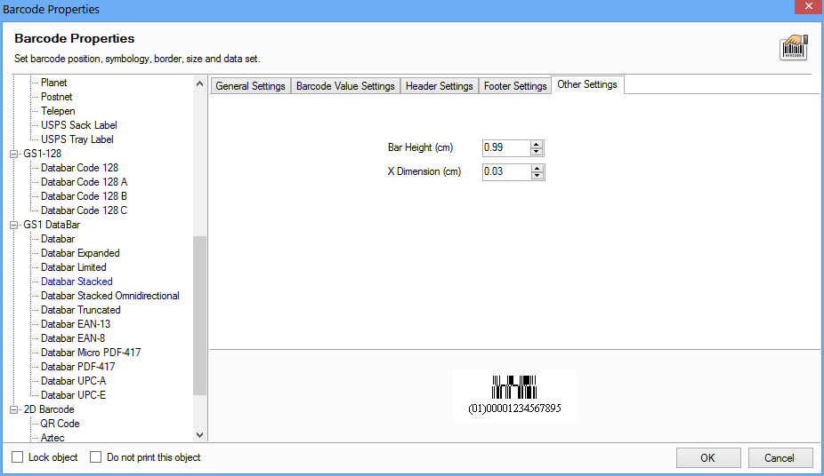Select the highlighted Databar Stacked item
The height and width of the screenshot is (476, 824).
pyautogui.click(x=77, y=281)
